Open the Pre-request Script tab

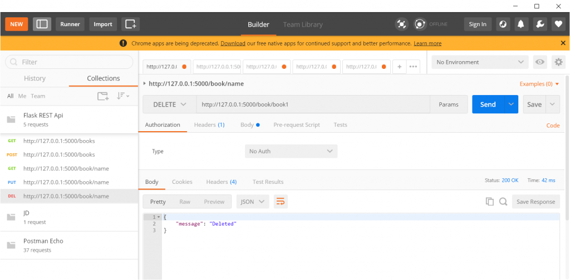click(x=297, y=125)
